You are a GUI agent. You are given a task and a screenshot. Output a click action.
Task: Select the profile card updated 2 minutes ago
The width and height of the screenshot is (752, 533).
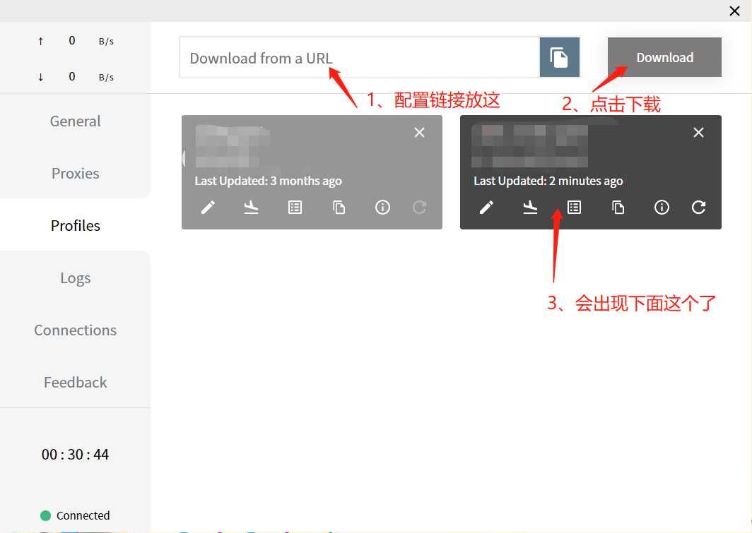(x=590, y=172)
